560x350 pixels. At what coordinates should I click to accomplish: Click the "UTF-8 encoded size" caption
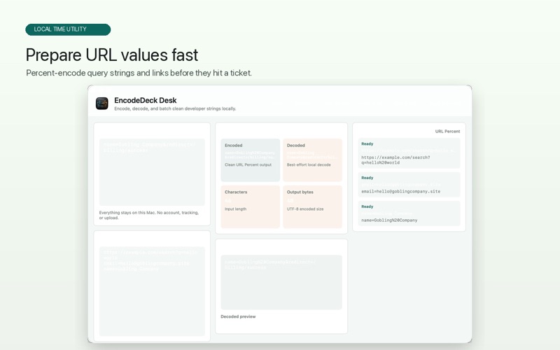click(x=305, y=209)
